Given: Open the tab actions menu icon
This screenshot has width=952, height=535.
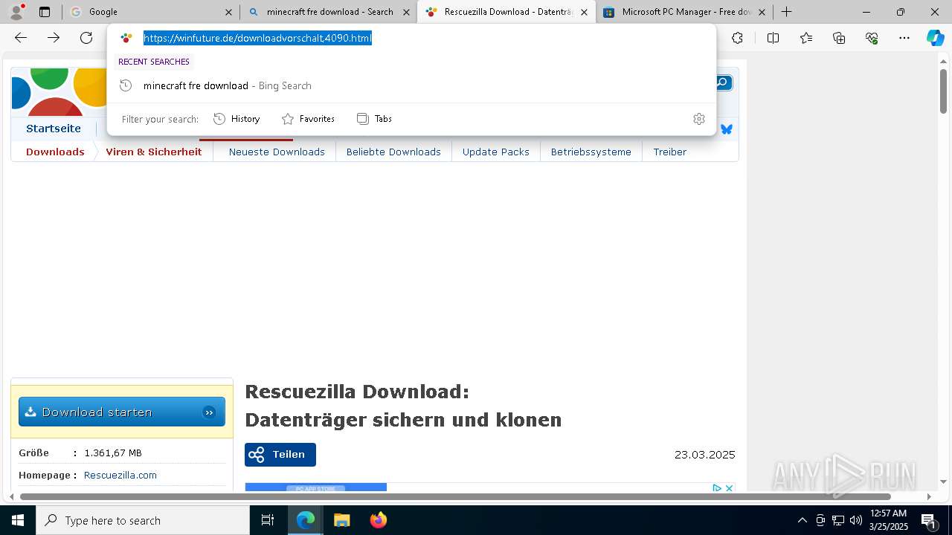Looking at the screenshot, I should coord(45,12).
